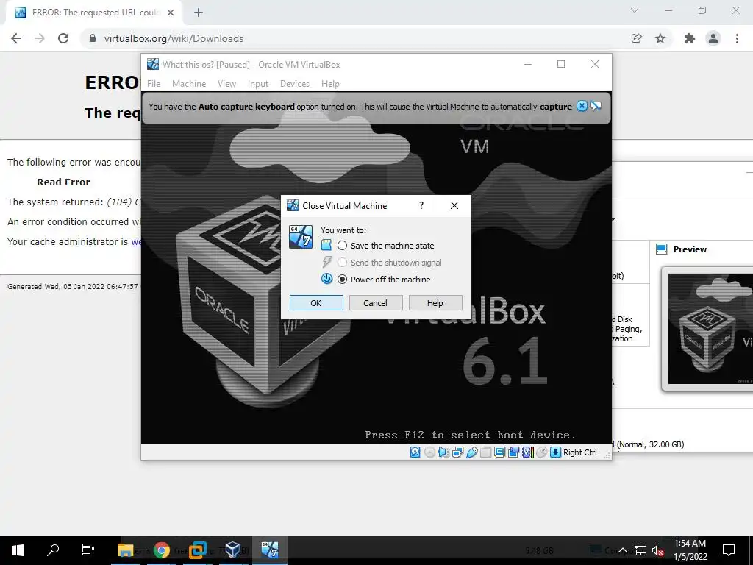The image size is (753, 565).
Task: Click the audio status icon in VM status bar
Action: (443, 452)
